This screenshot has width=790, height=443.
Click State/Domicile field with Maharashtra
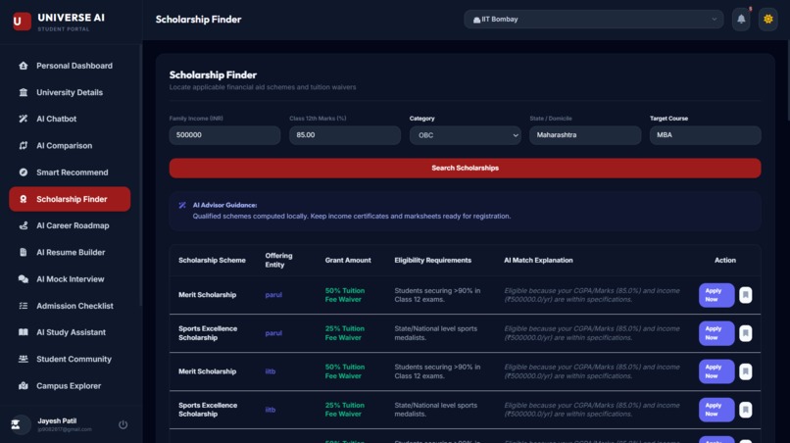pos(585,135)
